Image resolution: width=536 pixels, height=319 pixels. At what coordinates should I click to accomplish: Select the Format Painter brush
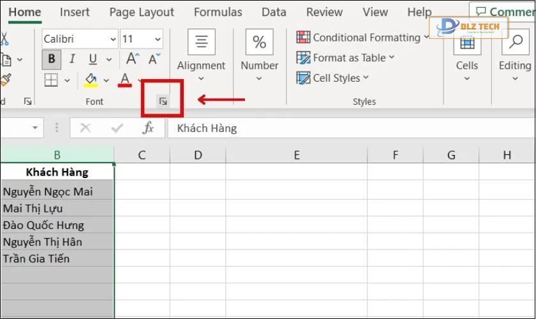(5, 80)
